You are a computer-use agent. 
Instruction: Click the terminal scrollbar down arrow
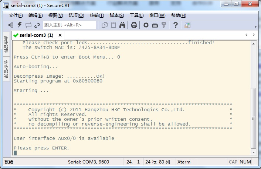(254, 152)
